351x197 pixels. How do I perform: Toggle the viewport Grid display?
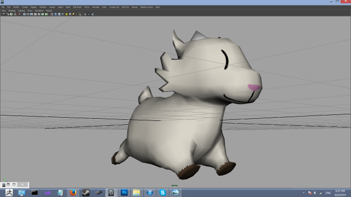pyautogui.click(x=24, y=14)
